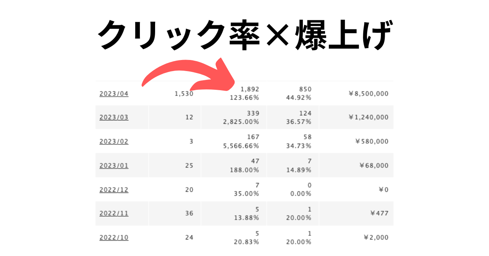Click the 339 clicks 2,825.00% cell
Viewport: 489px width, 256px height.
[234, 117]
